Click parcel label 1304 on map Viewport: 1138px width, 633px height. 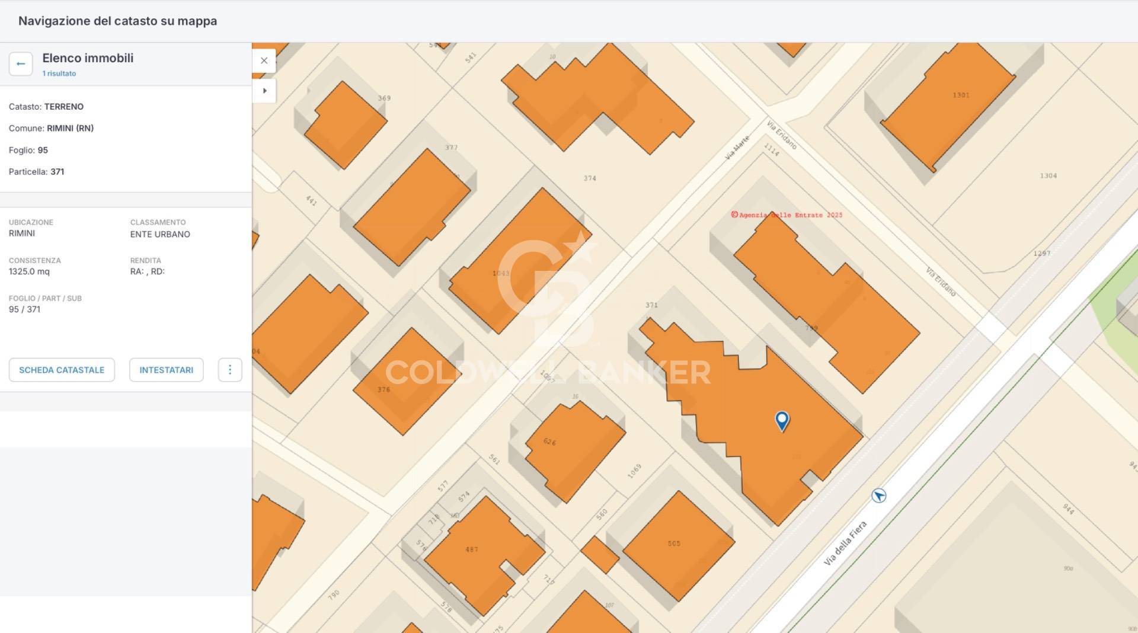point(1048,176)
